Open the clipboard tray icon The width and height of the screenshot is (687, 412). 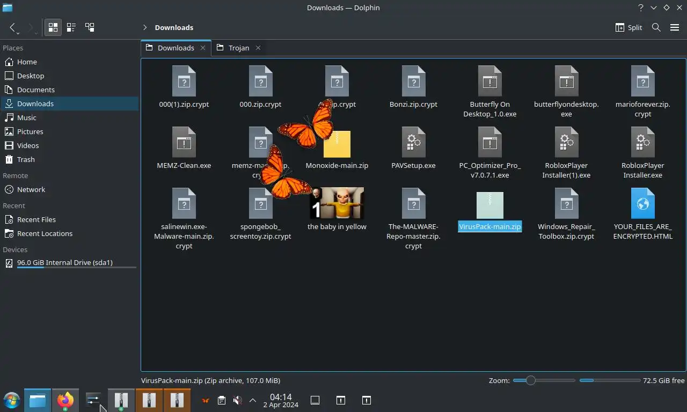[221, 400]
